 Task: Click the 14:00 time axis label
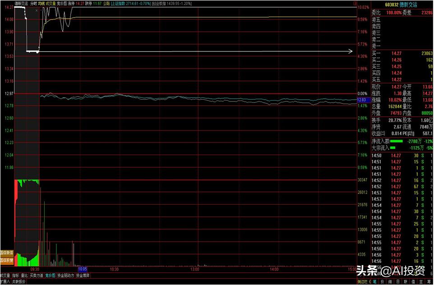click(x=274, y=269)
